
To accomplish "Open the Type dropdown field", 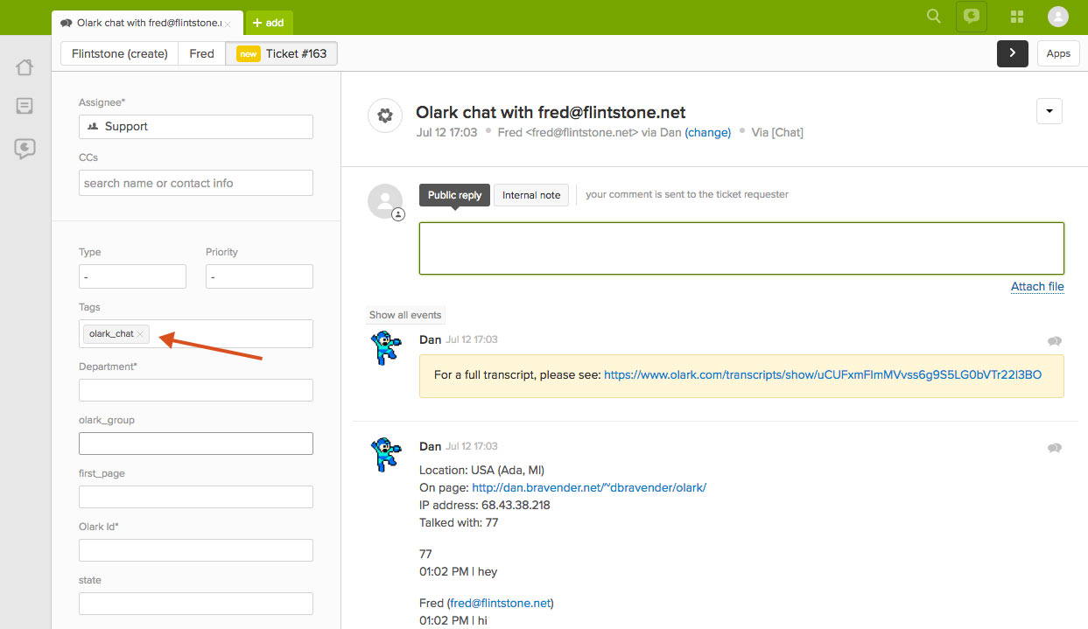I will 132,276.
